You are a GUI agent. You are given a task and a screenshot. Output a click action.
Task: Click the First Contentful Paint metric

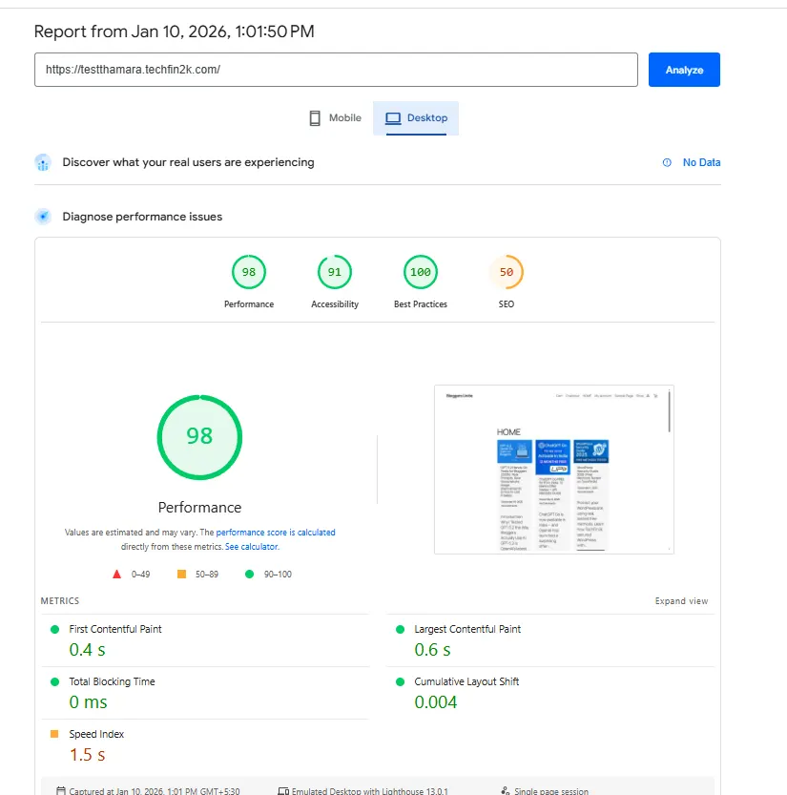tap(205, 640)
